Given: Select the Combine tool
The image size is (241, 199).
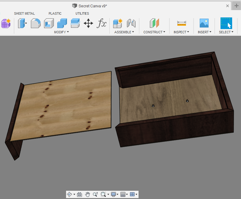Looking at the screenshot, I should [62, 23].
